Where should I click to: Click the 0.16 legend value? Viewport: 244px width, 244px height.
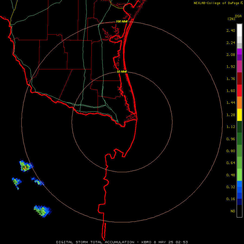[x=231, y=199]
